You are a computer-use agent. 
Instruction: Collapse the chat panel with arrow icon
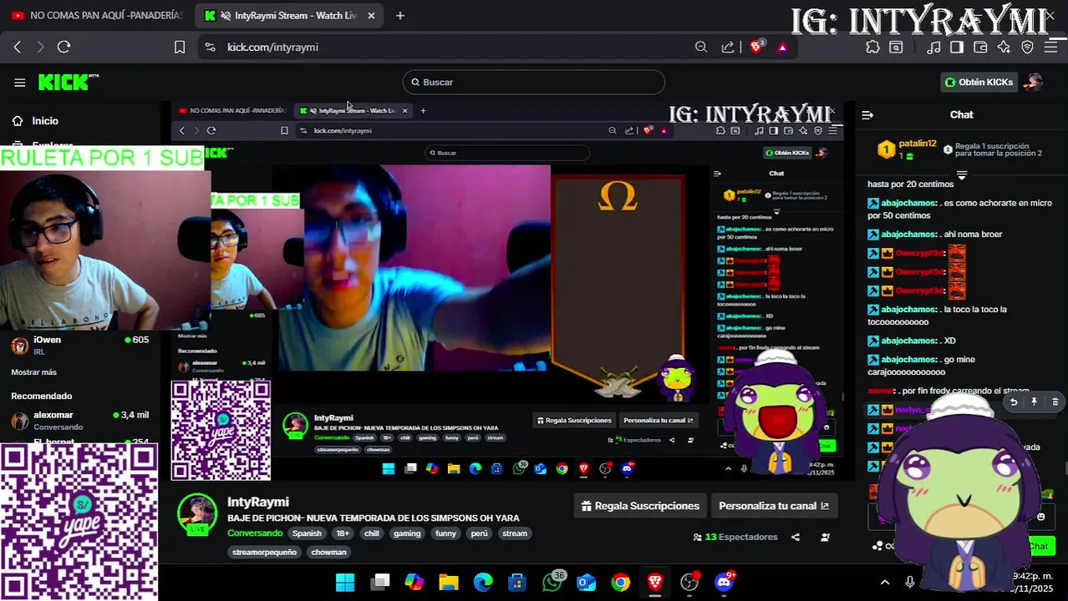pos(867,114)
